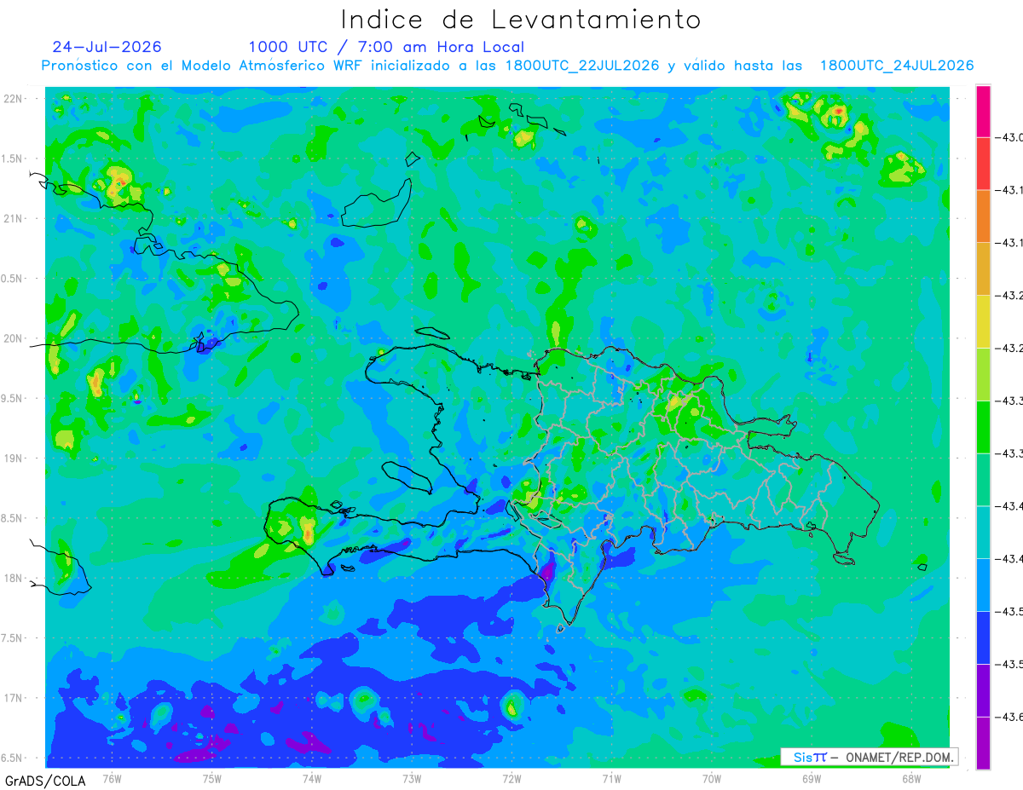The image size is (1023, 790).
Task: Select the royal blue swatch in the color bar
Action: coord(983,637)
